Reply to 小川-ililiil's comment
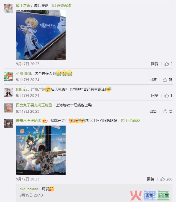This screenshot has width=176, height=202. pos(153,80)
